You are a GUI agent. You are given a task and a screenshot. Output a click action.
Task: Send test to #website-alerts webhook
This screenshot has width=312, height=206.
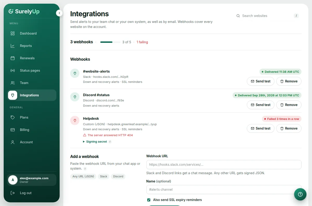[x=261, y=81]
